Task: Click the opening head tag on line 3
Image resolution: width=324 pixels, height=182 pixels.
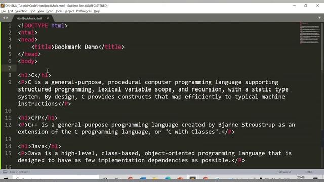Action: click(28, 40)
